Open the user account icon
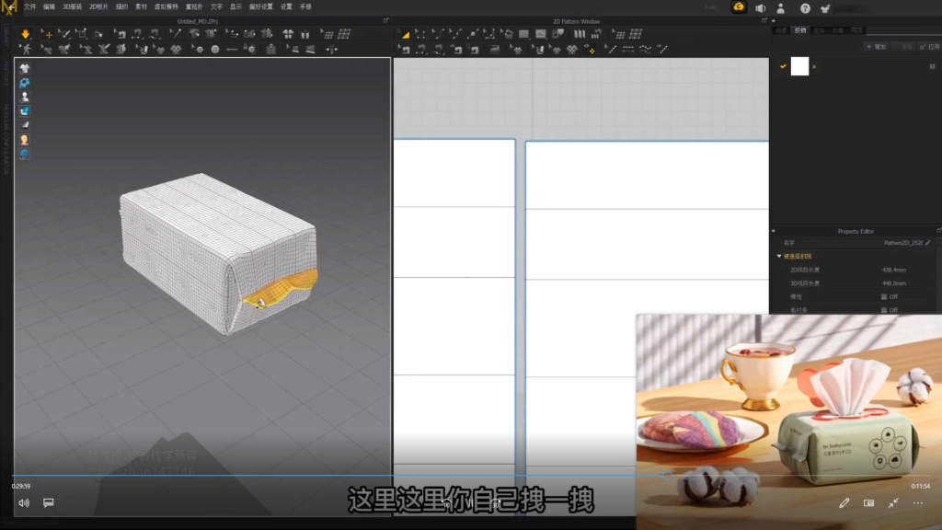The width and height of the screenshot is (942, 530). point(781,7)
